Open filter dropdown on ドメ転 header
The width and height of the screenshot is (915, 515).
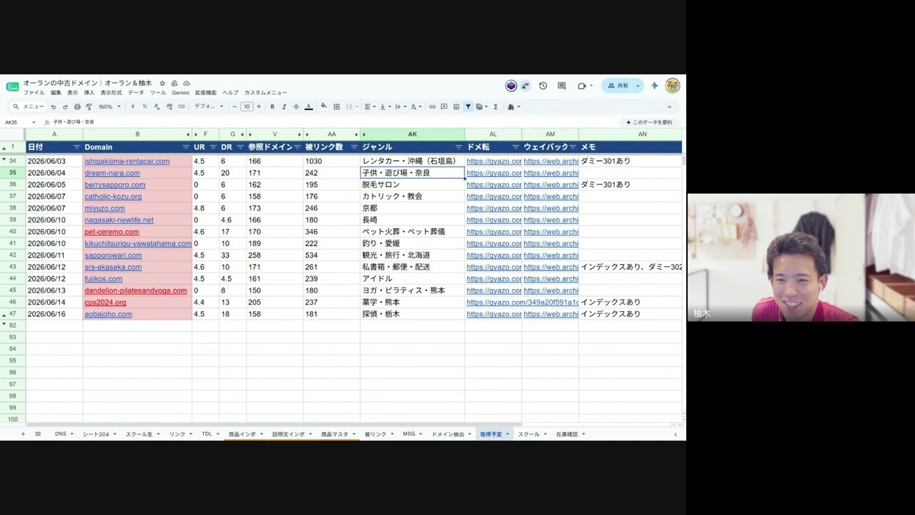[x=515, y=147]
